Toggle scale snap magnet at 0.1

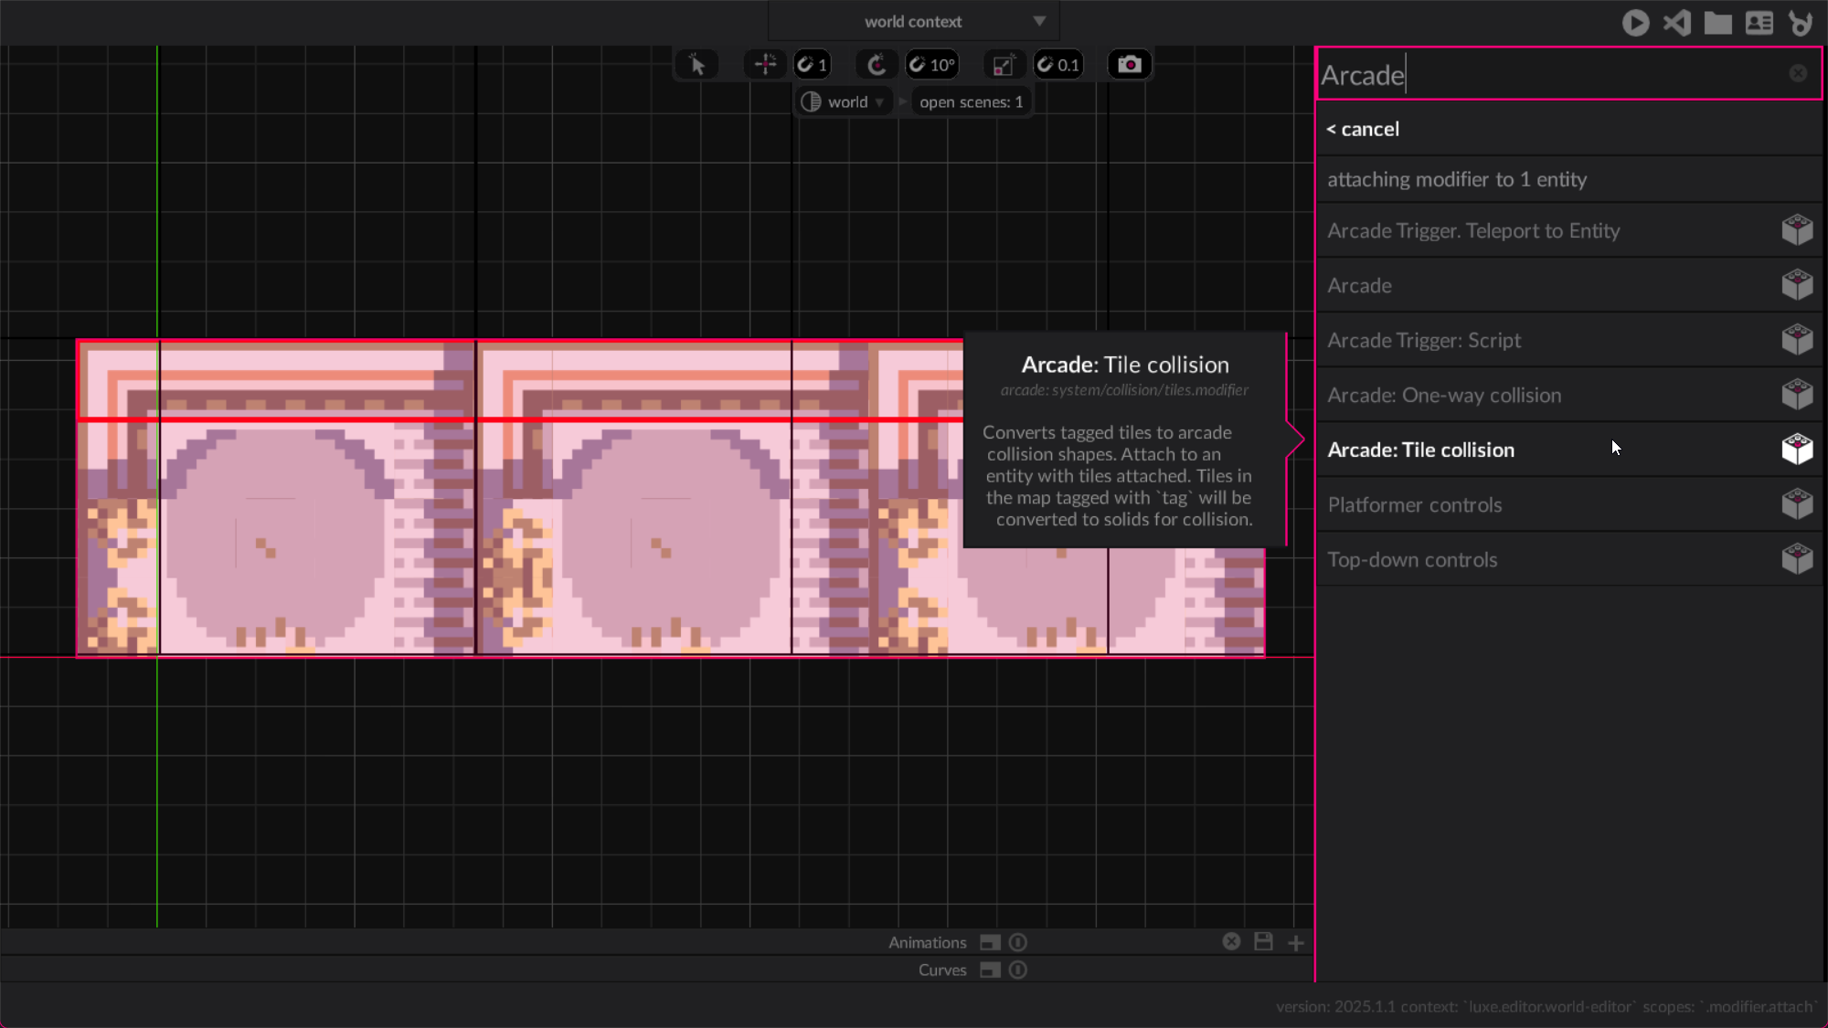(x=1058, y=65)
